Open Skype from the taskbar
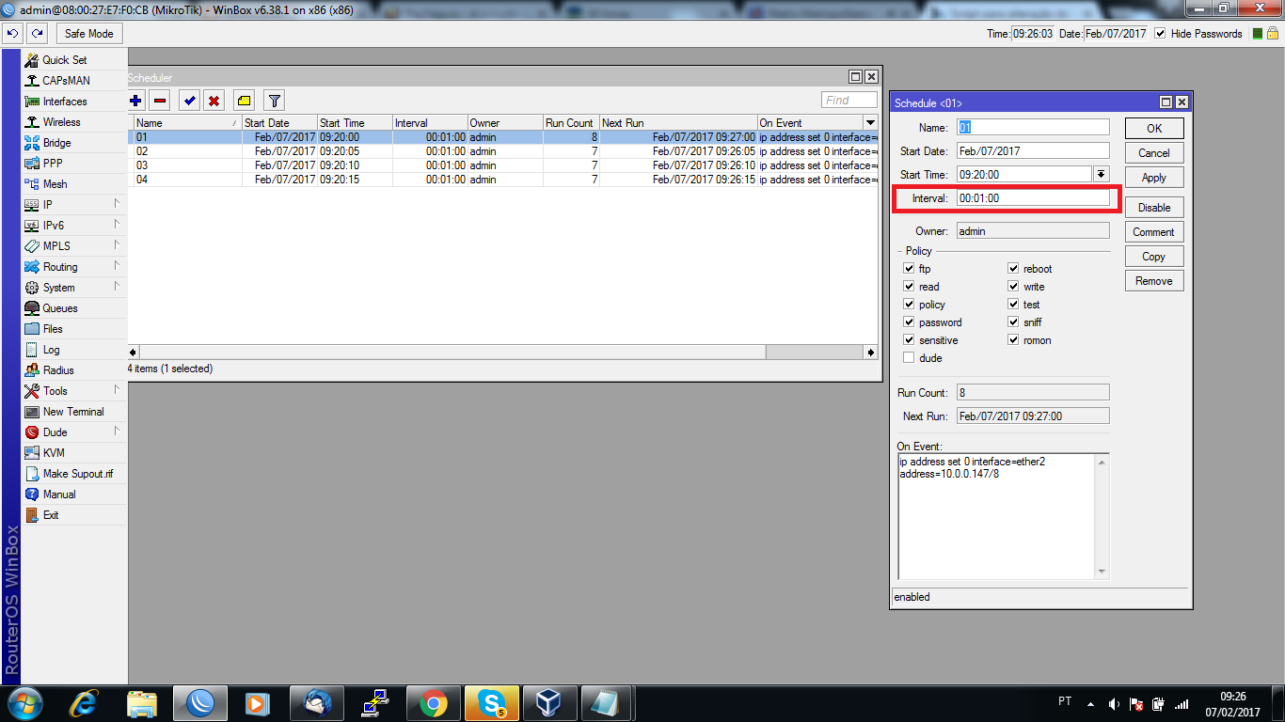1285x722 pixels. (x=491, y=702)
